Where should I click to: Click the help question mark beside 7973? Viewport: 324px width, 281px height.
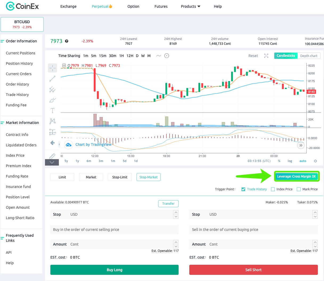pos(67,41)
